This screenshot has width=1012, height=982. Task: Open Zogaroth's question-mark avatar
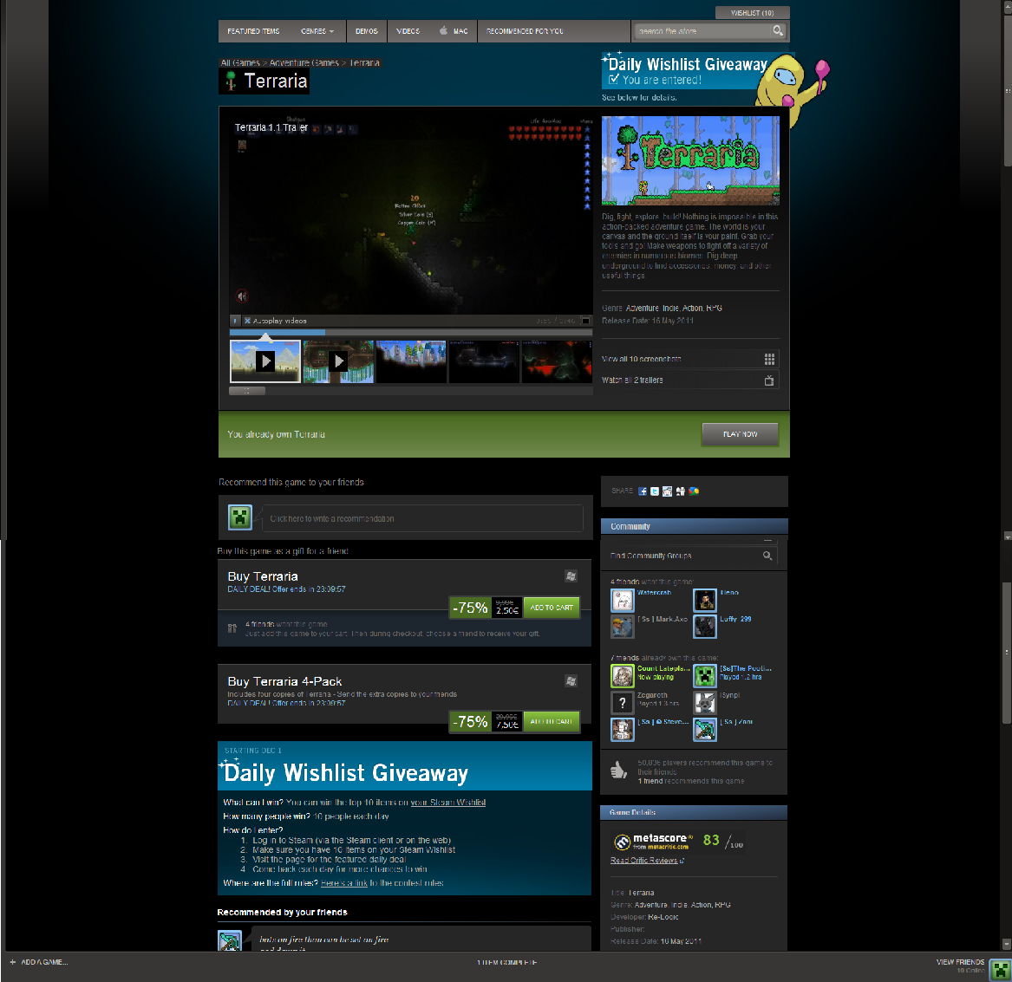[623, 703]
